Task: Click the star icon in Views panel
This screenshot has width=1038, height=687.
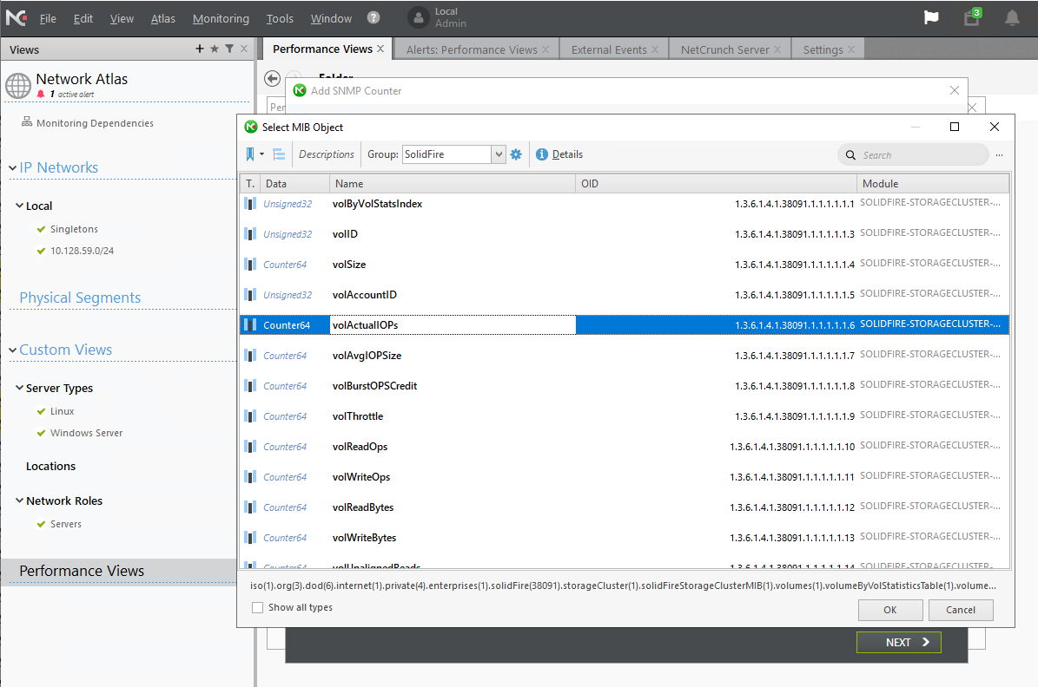Action: click(215, 49)
